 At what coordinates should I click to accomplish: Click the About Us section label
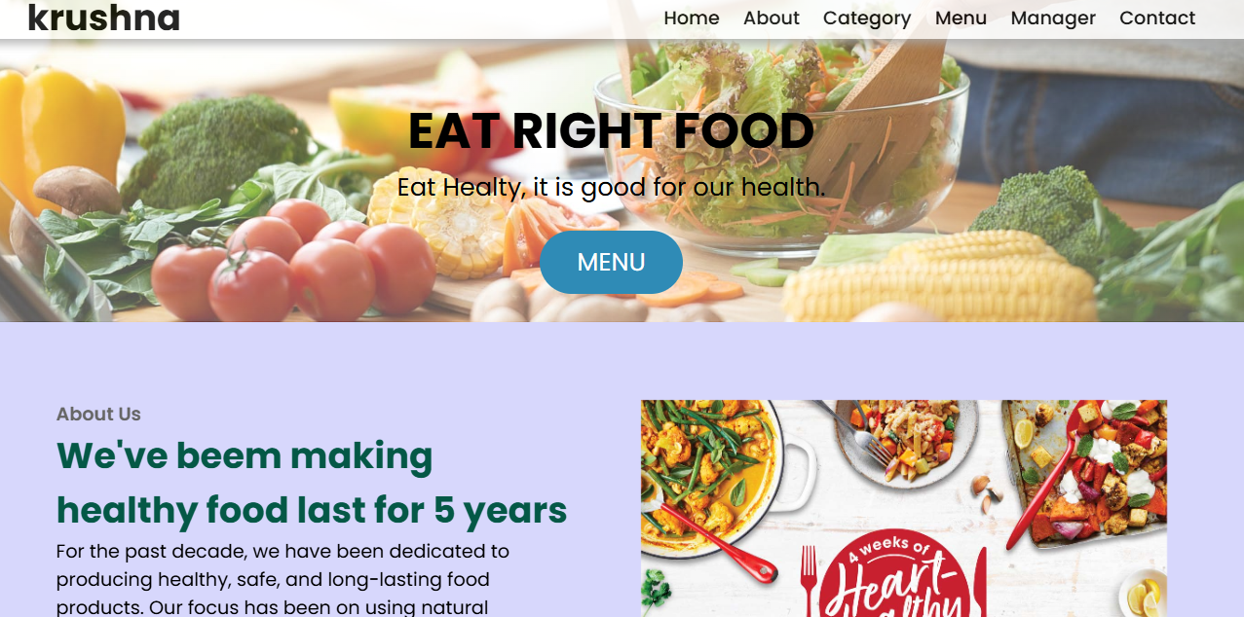click(98, 414)
